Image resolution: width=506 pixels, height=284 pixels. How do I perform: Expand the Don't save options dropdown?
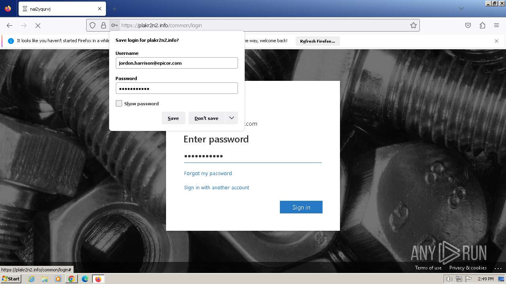tap(232, 118)
